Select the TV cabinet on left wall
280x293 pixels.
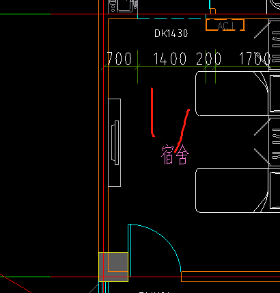click(x=114, y=142)
